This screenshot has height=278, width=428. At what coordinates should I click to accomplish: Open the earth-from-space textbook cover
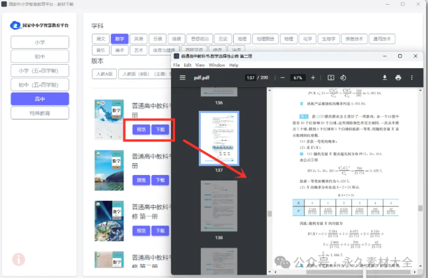coord(109,221)
